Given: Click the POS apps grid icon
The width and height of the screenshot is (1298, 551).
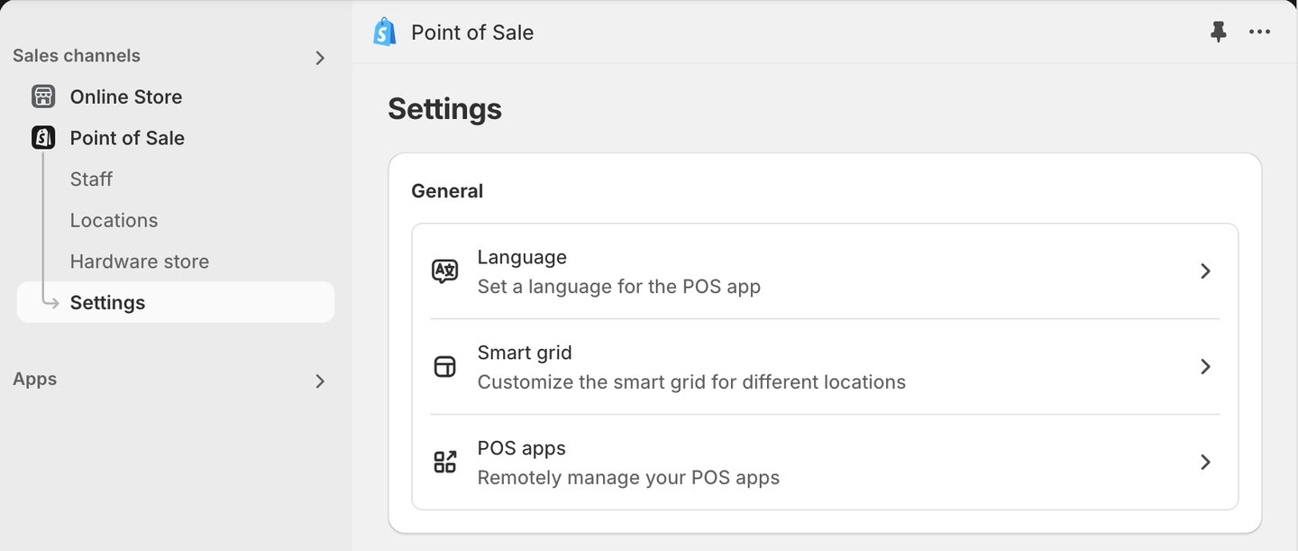Looking at the screenshot, I should pos(444,462).
